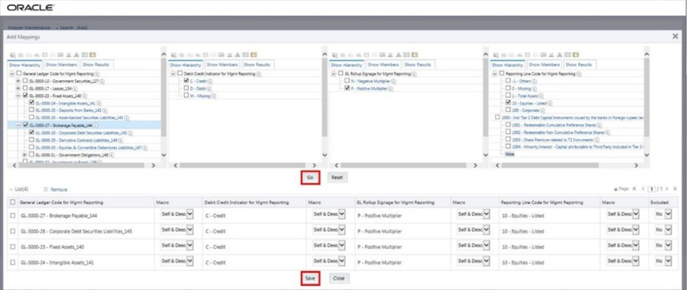Open info icon beside Asset-backed Securities Liabilities_143

[x=127, y=117]
